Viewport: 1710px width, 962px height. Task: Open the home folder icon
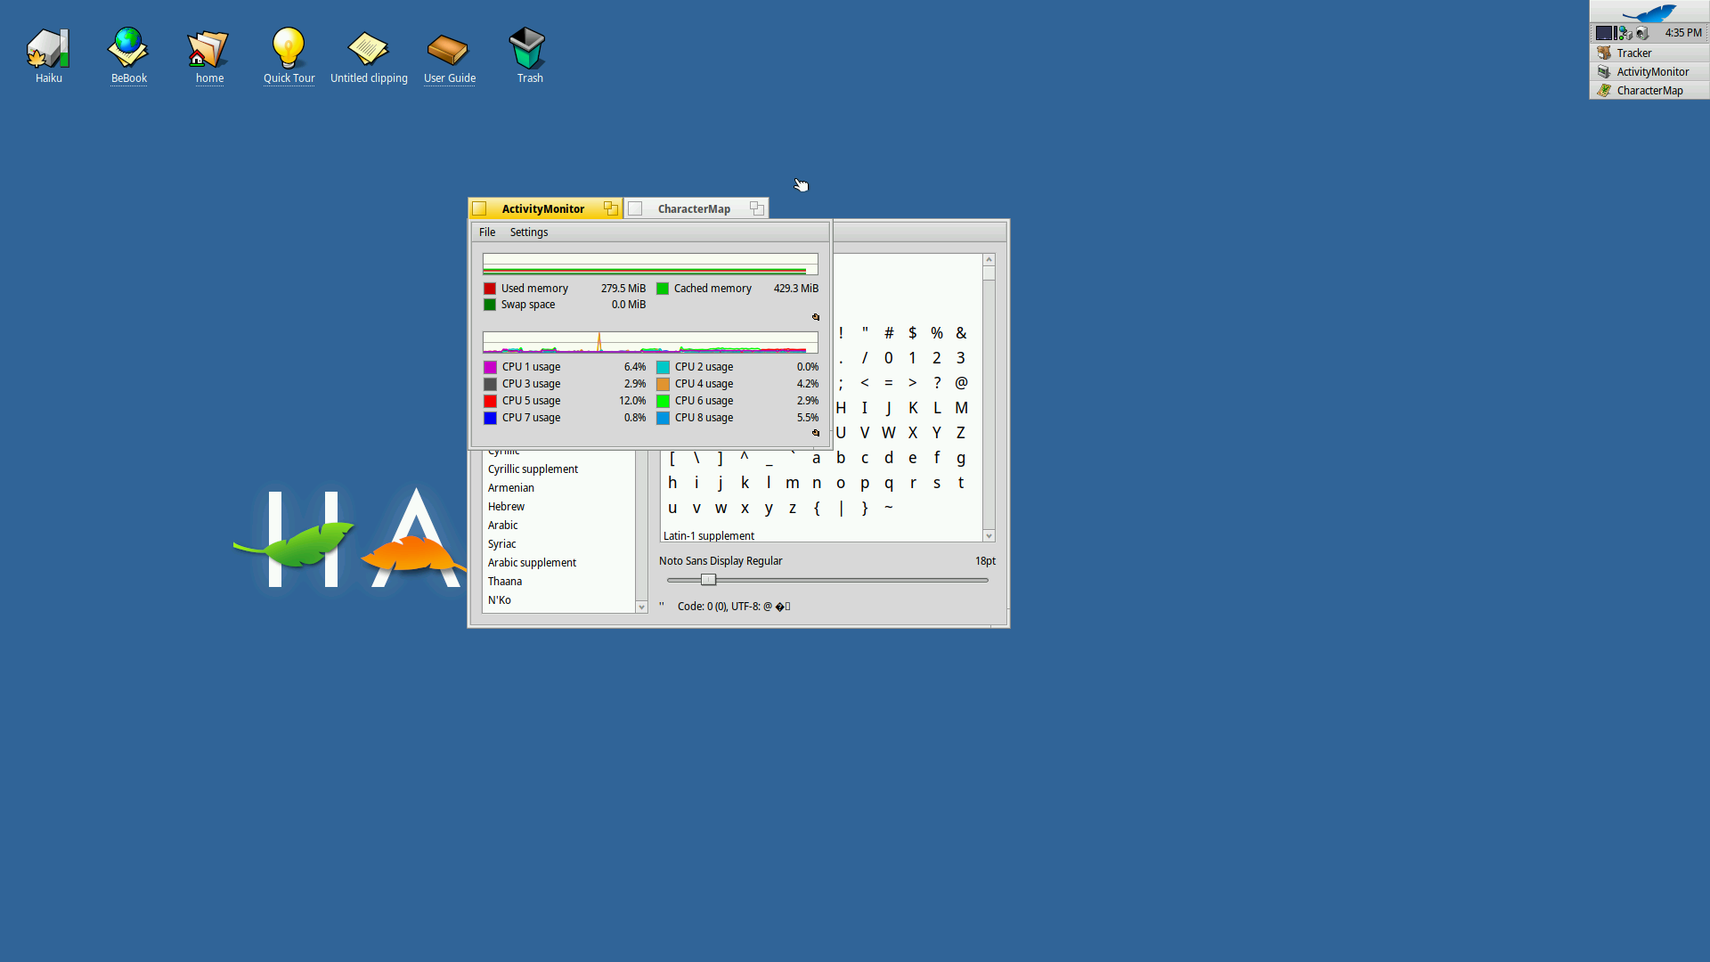208,48
